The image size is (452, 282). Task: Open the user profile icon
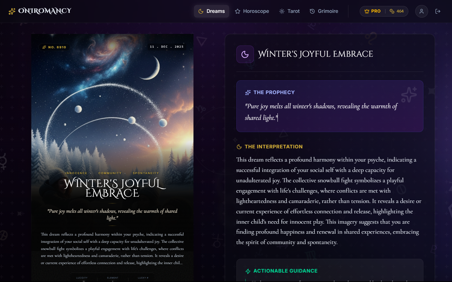point(422,11)
